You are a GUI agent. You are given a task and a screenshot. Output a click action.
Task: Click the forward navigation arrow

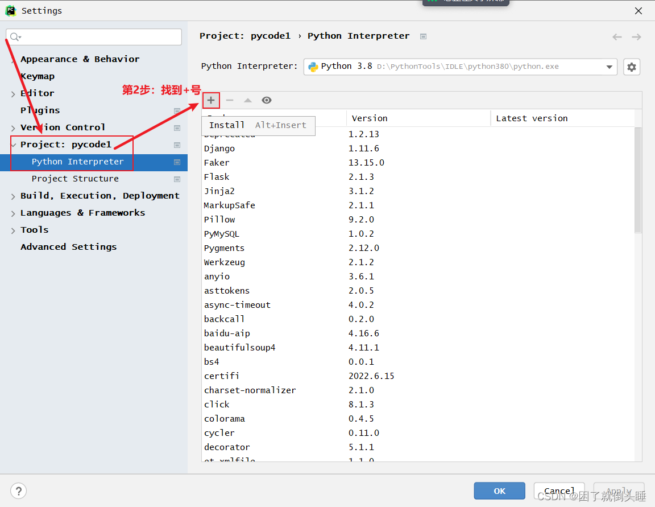pos(636,37)
